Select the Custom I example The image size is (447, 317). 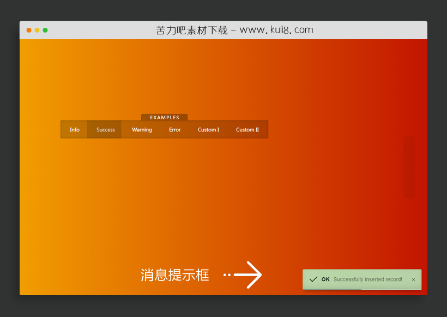point(208,130)
